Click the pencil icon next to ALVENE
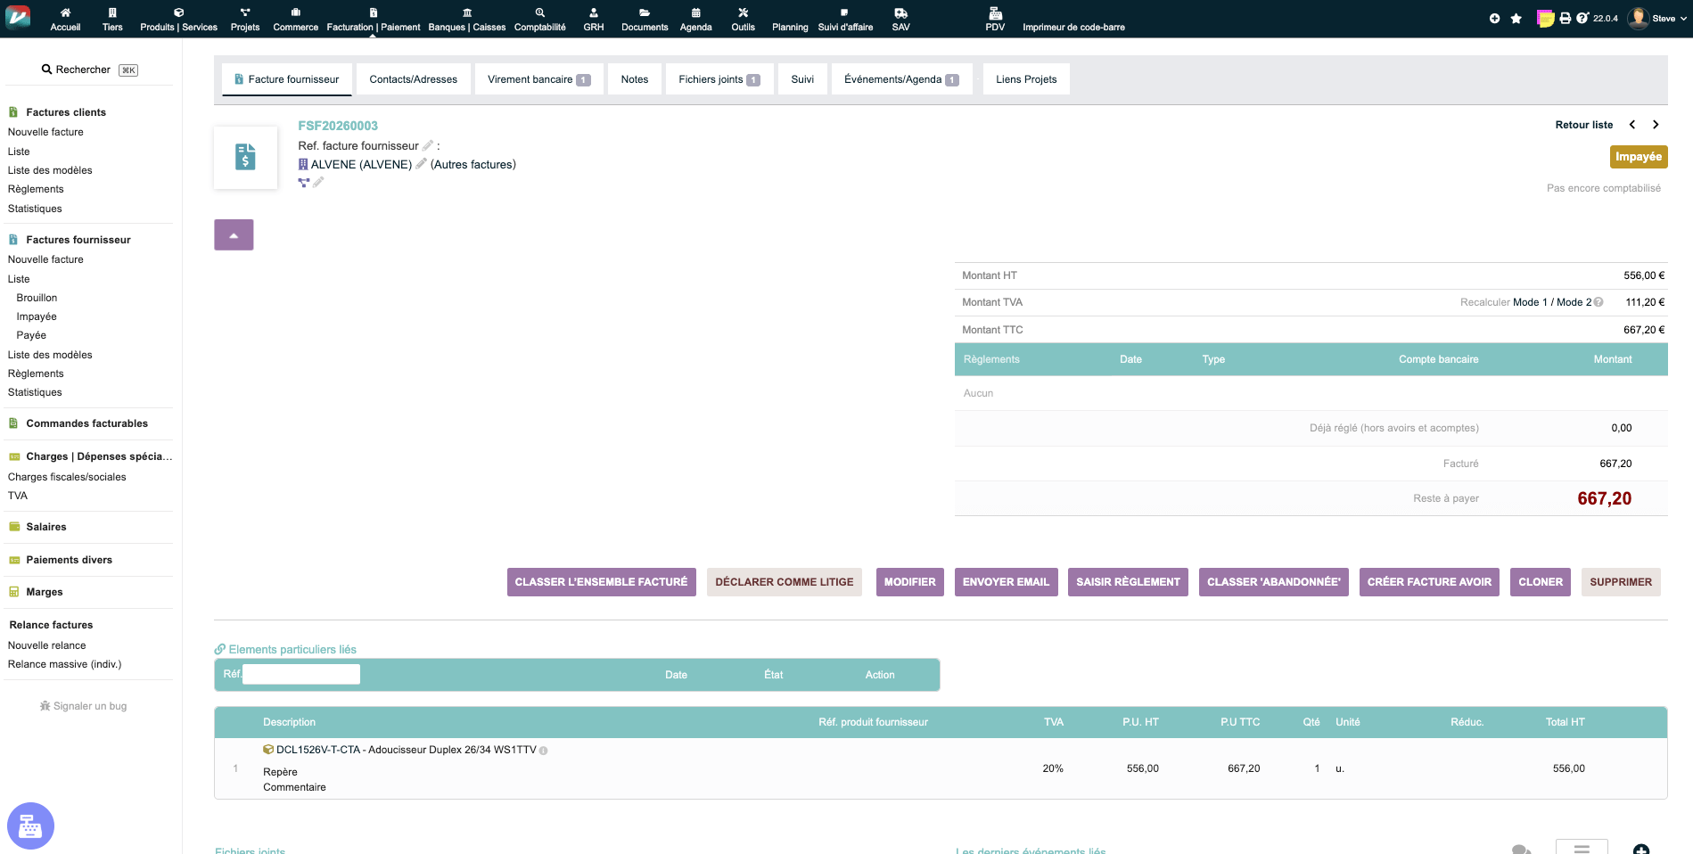Image resolution: width=1693 pixels, height=854 pixels. click(421, 164)
